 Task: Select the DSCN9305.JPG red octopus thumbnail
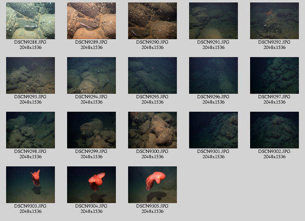point(152,185)
